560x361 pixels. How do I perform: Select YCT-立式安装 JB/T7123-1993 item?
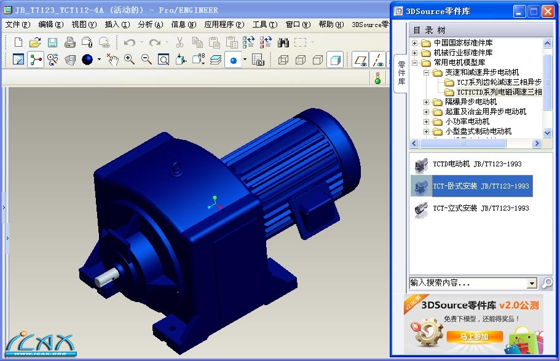(x=471, y=208)
